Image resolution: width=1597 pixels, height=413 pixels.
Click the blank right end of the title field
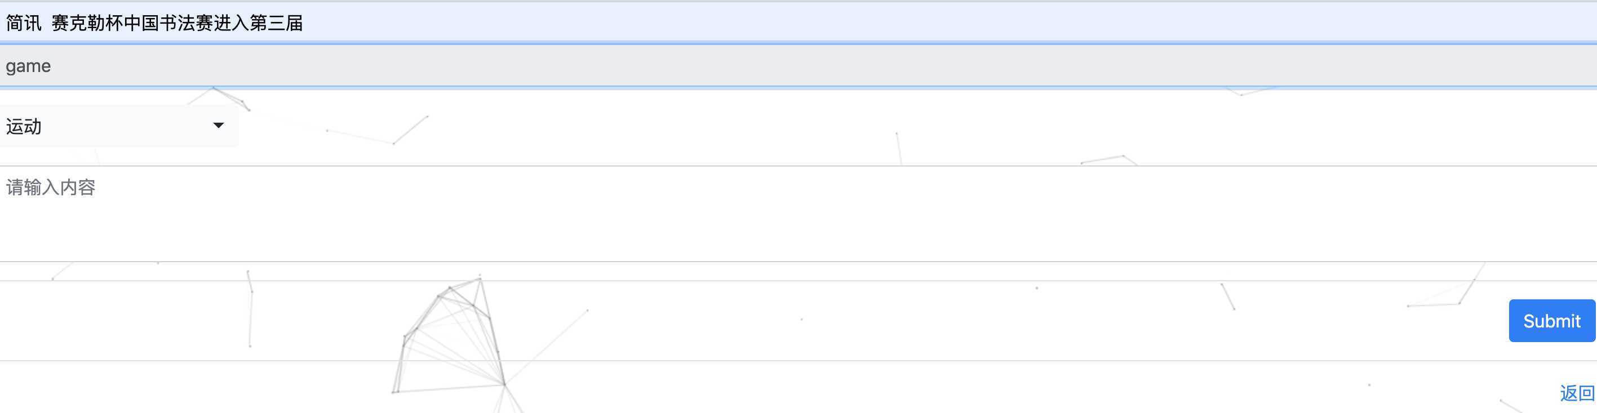click(1116, 23)
